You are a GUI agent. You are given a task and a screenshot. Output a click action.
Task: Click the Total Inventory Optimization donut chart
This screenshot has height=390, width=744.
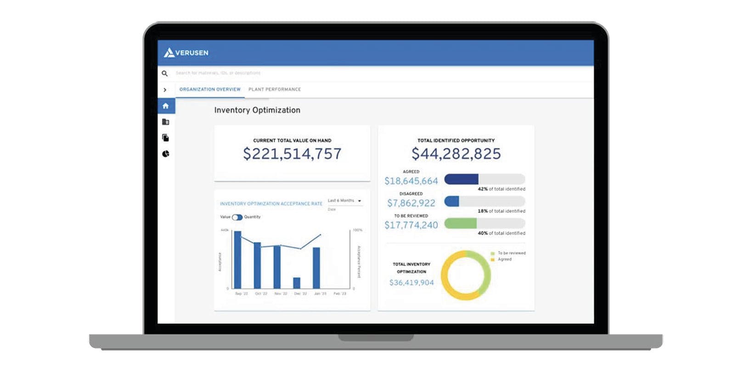pyautogui.click(x=466, y=275)
